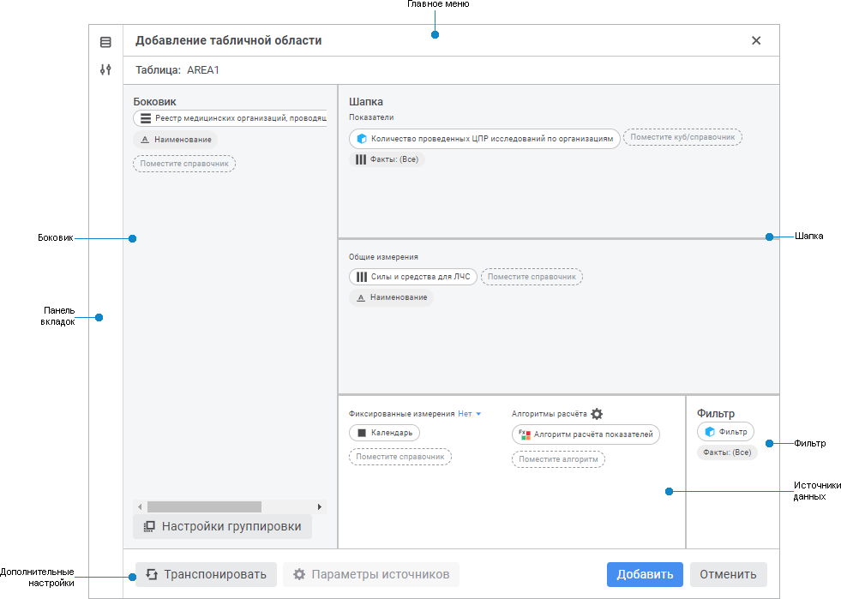Click the cube icon on Количество проведенных ЦПР chip
The height and width of the screenshot is (599, 841).
point(362,139)
